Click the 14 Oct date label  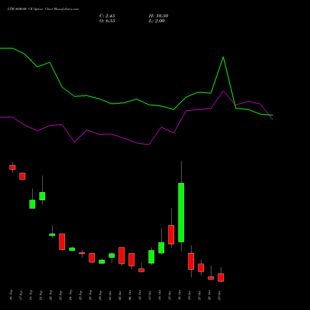tap(159, 295)
